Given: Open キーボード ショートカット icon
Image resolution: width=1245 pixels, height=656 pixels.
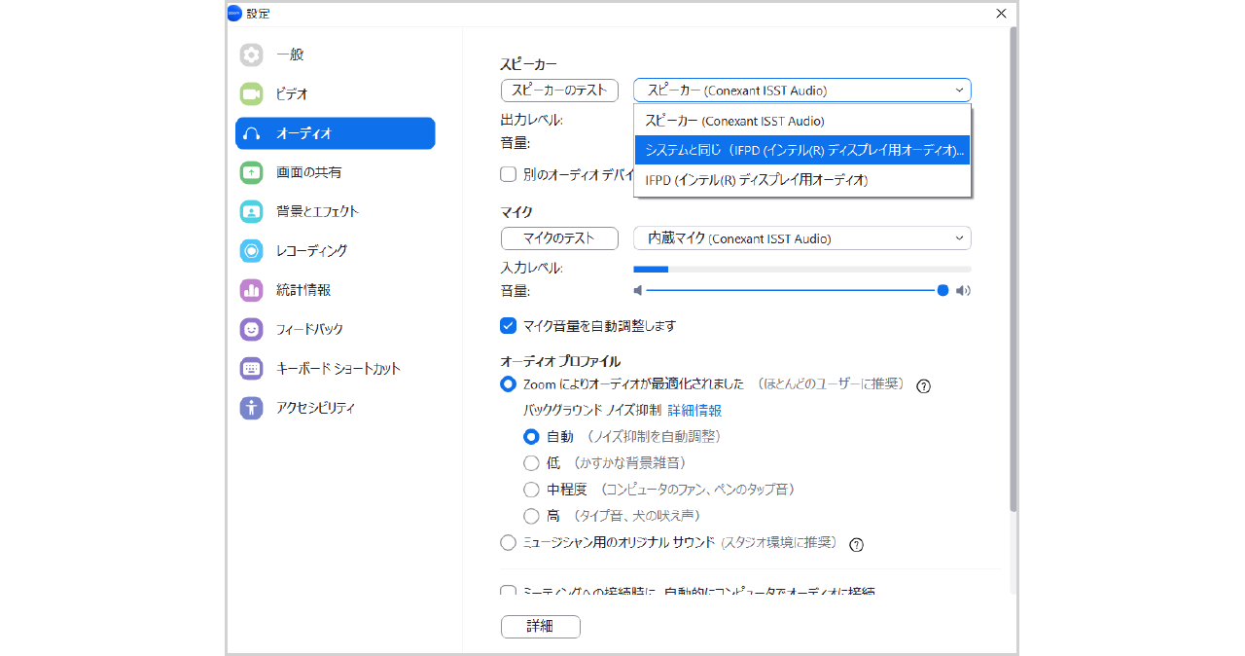Looking at the screenshot, I should (251, 369).
